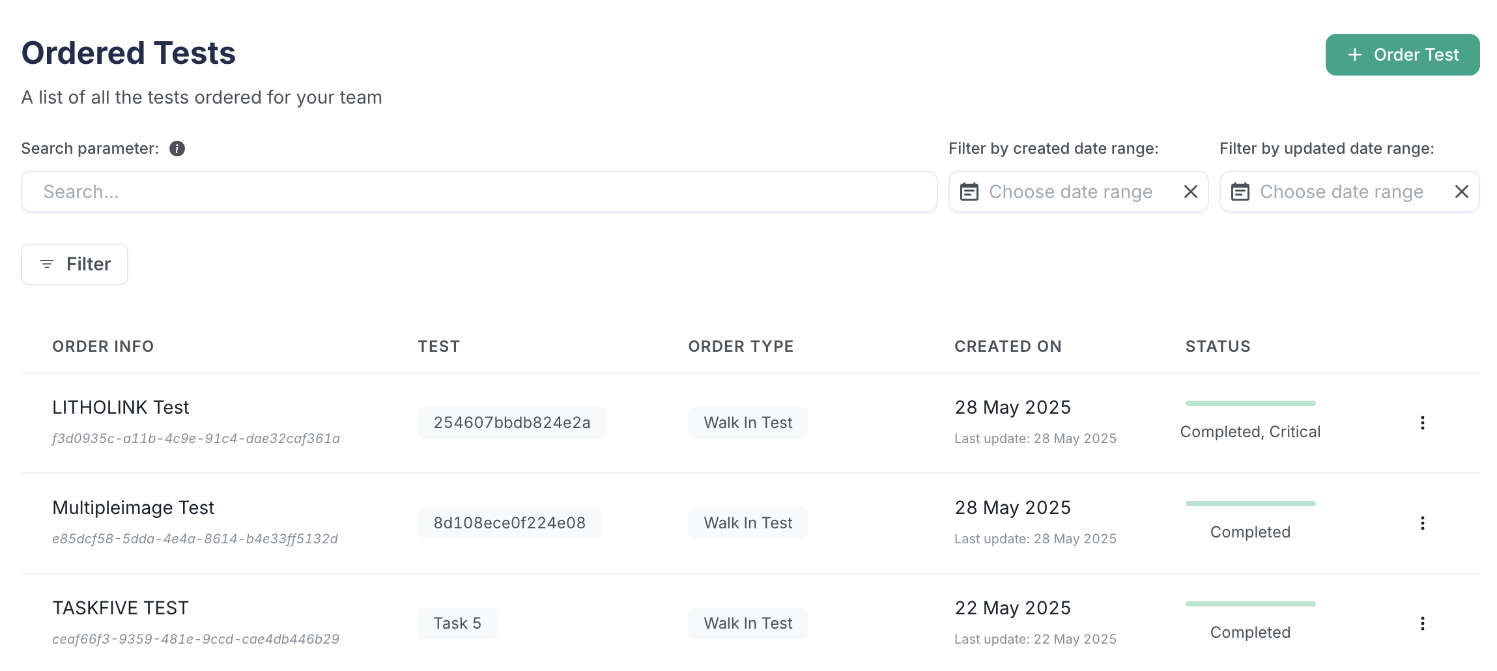The height and width of the screenshot is (671, 1497).
Task: Click the filter funnel icon on Filter button
Action: pyautogui.click(x=46, y=264)
